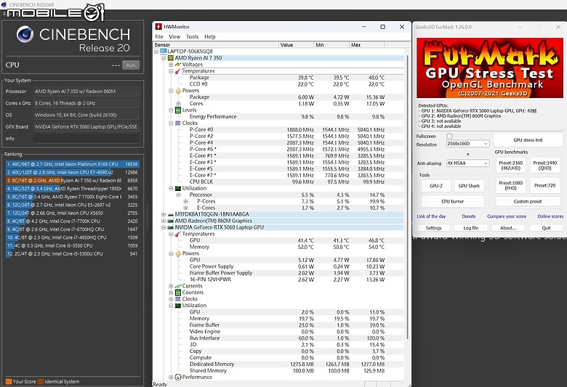Screen dimensions: 567x387
Task: Open FurMark Settings button
Action: 433,228
